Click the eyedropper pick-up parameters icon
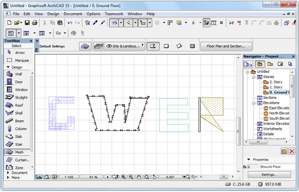 [95, 23]
